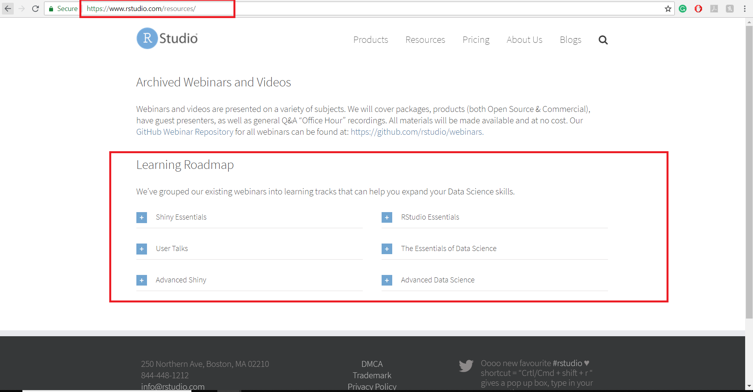Viewport: 753px width, 392px height.
Task: Click the Shiny Essentials label
Action: click(x=181, y=217)
